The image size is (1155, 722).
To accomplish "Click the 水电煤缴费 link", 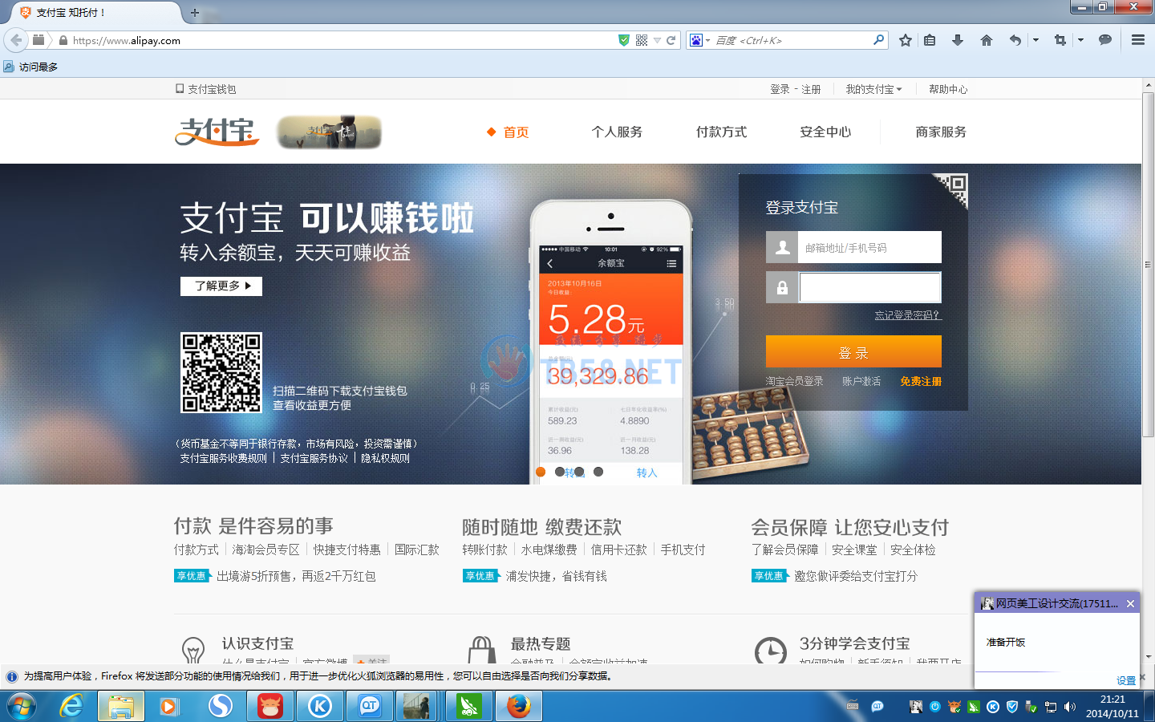I will [549, 550].
